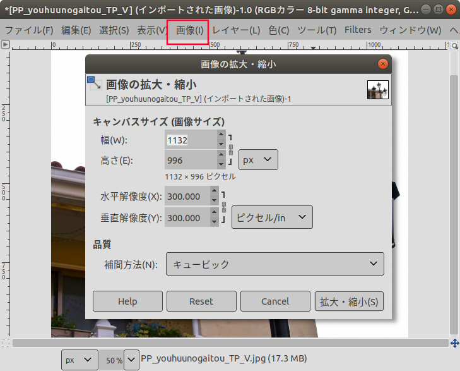Open the 編集(E) menu
460x371 pixels.
pos(76,30)
